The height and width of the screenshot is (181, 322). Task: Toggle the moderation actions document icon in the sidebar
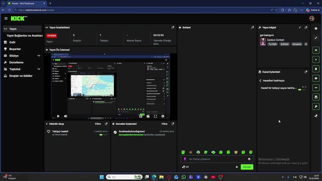(316, 69)
